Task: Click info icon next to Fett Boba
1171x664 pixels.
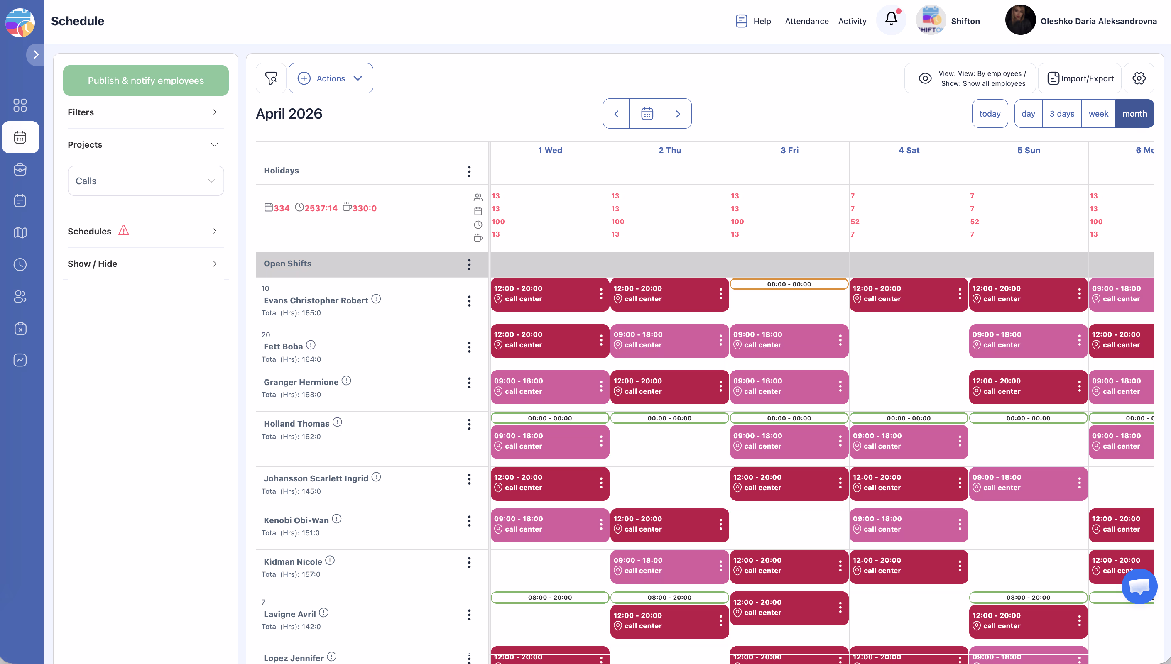Action: click(x=311, y=345)
